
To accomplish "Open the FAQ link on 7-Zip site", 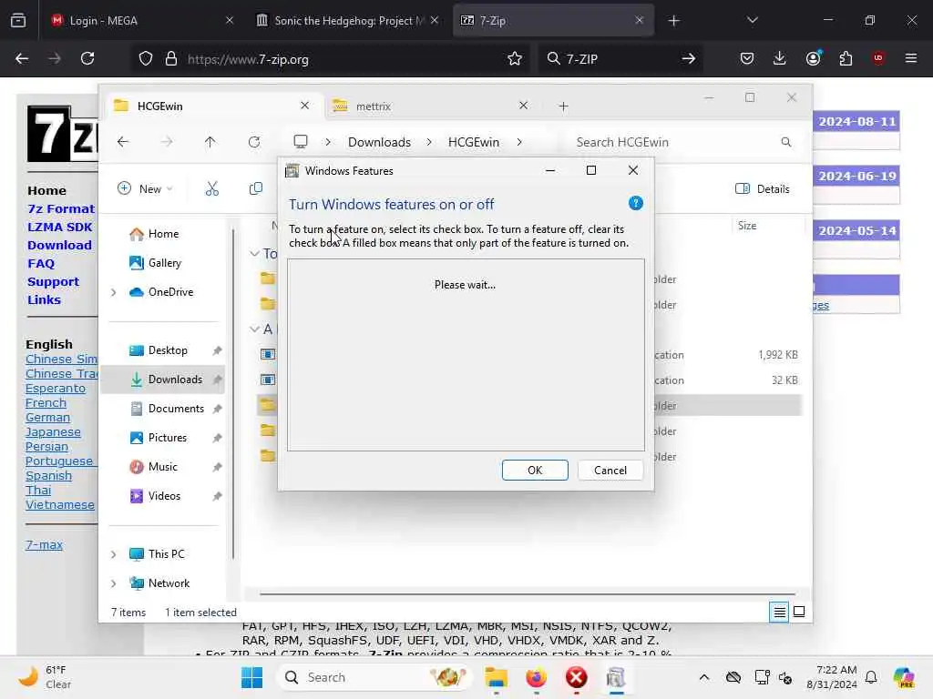I will [40, 263].
